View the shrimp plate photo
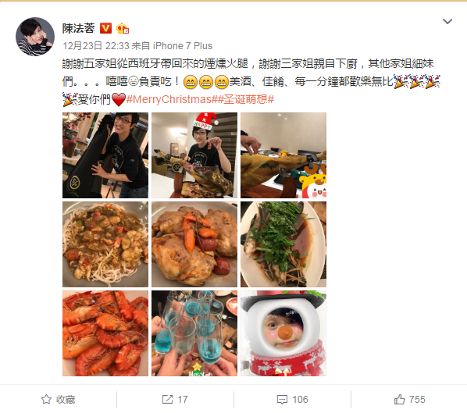467x413 pixels. click(105, 333)
